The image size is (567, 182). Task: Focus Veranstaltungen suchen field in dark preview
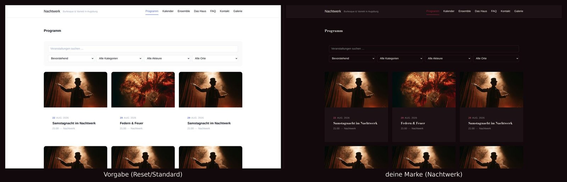(424, 49)
